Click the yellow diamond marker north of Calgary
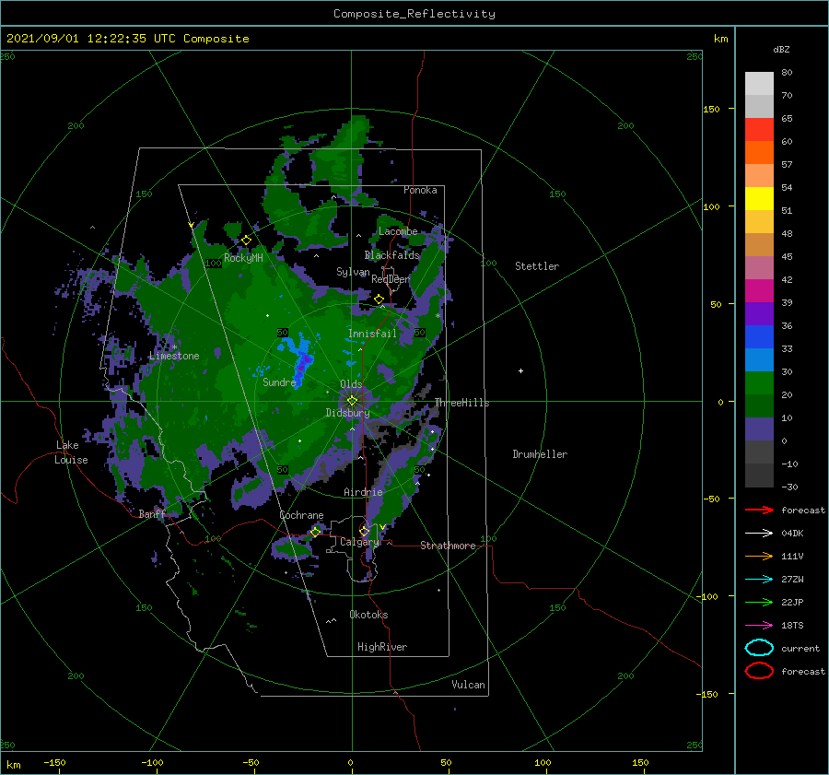Viewport: 829px width, 775px height. click(364, 531)
